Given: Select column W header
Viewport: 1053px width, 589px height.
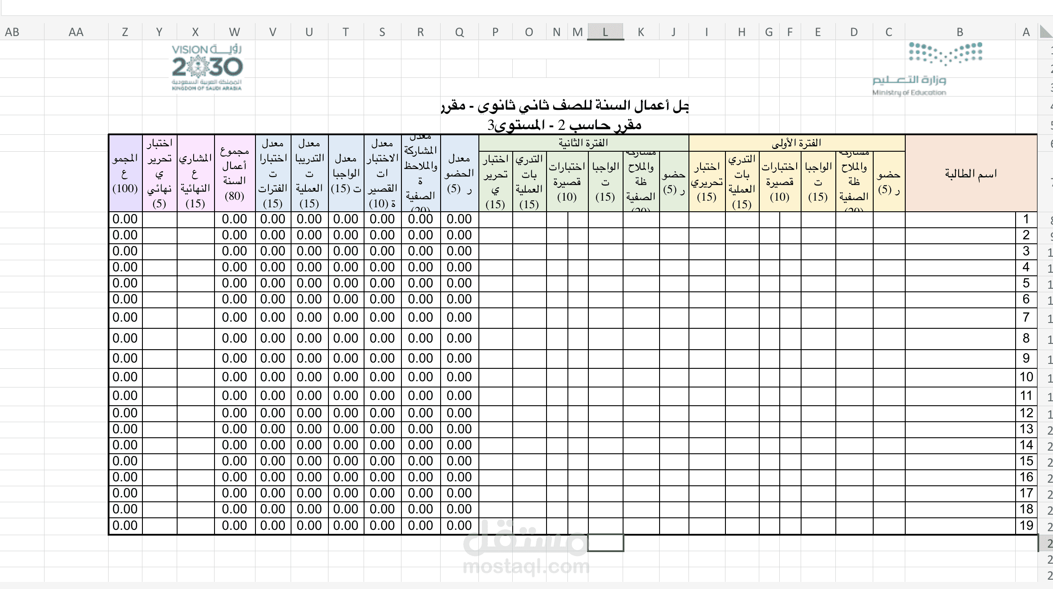Looking at the screenshot, I should 235,32.
